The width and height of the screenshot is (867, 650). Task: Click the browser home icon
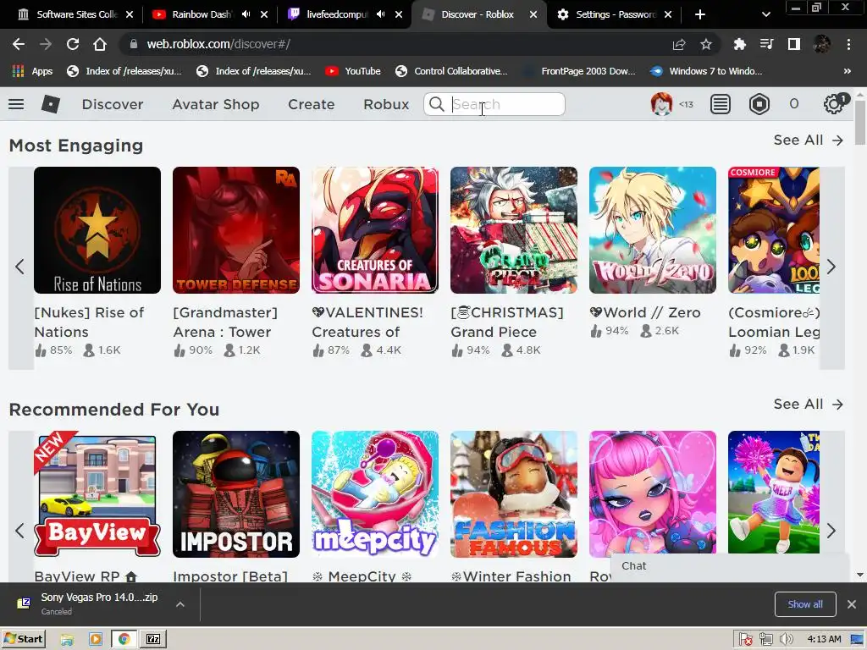click(100, 44)
